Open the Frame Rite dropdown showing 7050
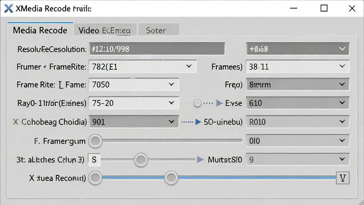Viewport: 364px width, 205px height. point(134,84)
